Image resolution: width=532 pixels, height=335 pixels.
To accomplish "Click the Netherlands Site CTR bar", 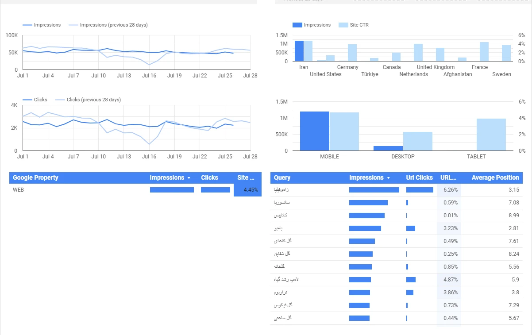I will point(418,53).
